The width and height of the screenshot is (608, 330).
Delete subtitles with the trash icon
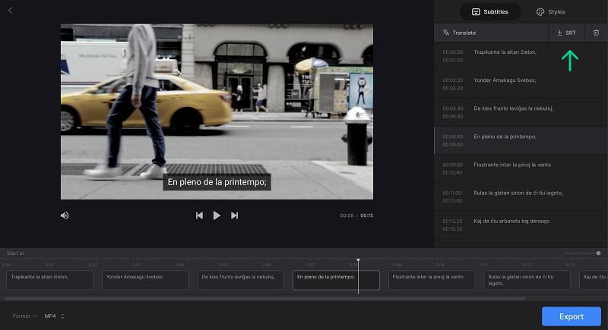[x=596, y=33]
